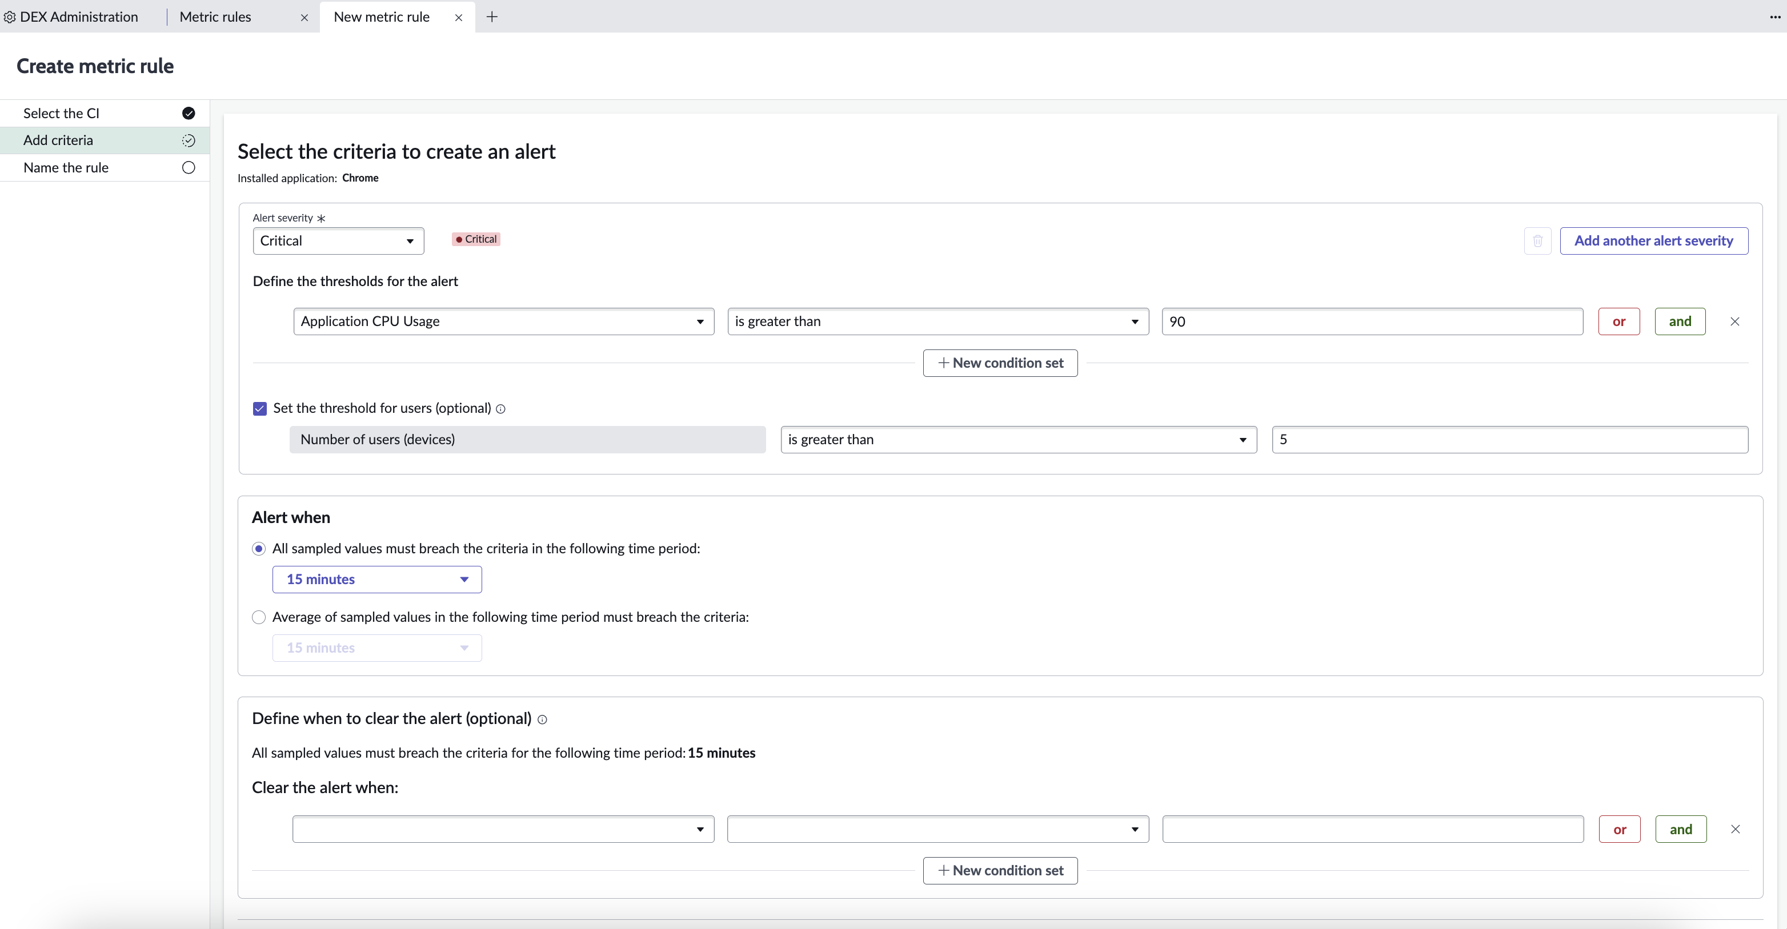Add New condition set under clear alert

pos(1000,871)
